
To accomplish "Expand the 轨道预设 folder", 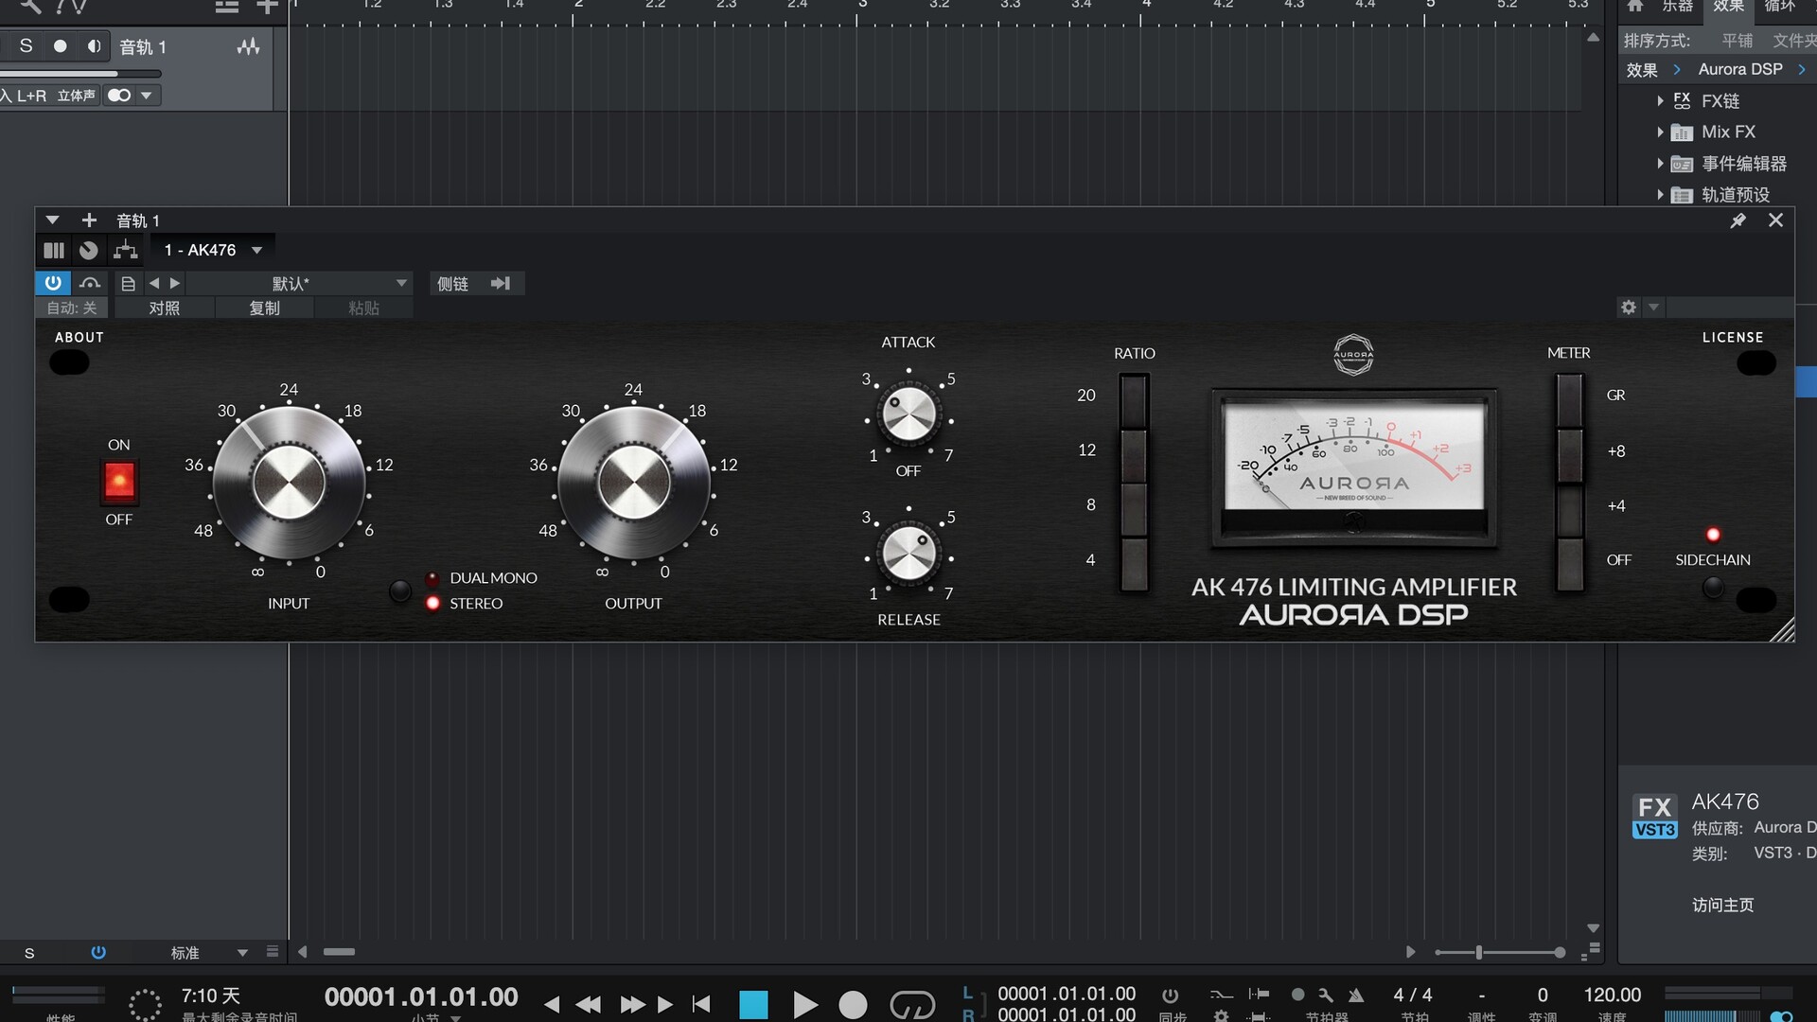I will pos(1660,195).
